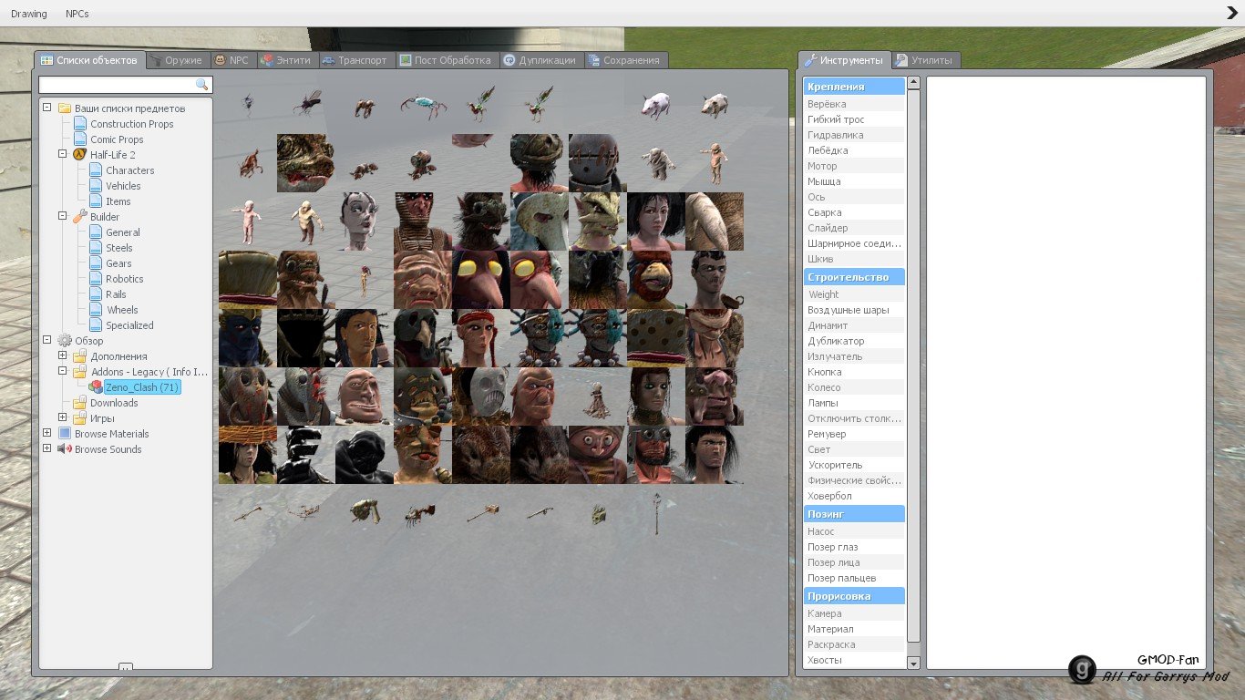1245x700 pixels.
Task: Expand the Дополнения folder
Action: click(62, 355)
